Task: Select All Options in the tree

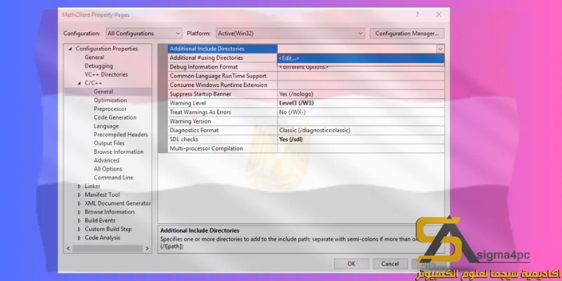Action: click(x=108, y=169)
